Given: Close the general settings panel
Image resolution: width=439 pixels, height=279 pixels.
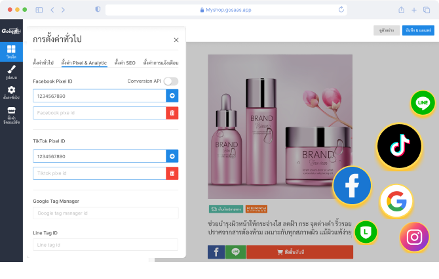Looking at the screenshot, I should click(x=176, y=40).
